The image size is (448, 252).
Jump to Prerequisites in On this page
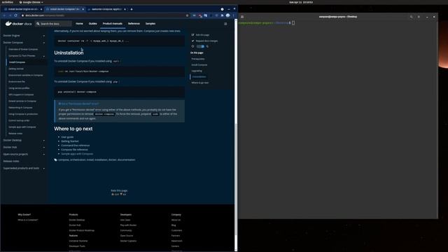point(198,59)
